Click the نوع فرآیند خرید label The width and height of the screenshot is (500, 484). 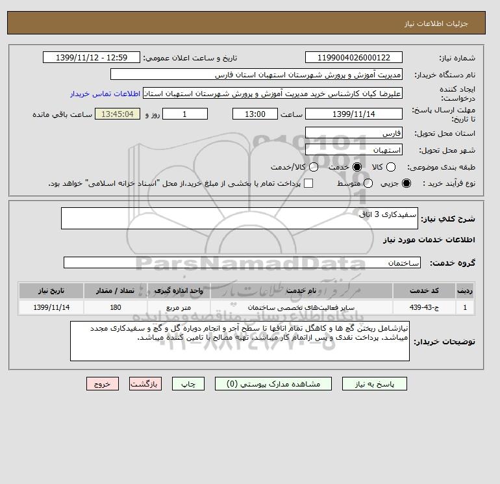pyautogui.click(x=449, y=183)
